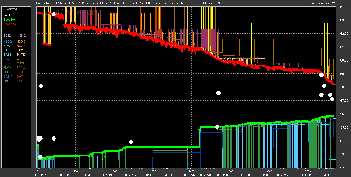Click the 'ASKS:' column heading
351x177 pixels.
(21, 36)
